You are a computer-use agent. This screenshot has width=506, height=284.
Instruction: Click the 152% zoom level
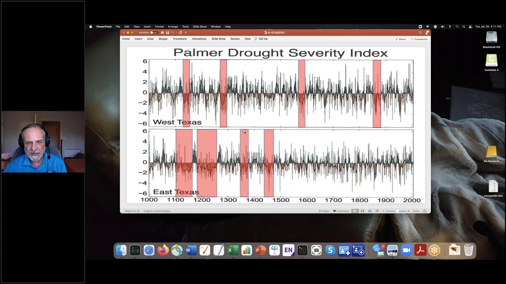coord(416,211)
